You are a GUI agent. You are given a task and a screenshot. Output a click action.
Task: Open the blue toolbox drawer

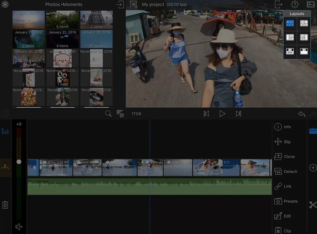coord(313,131)
